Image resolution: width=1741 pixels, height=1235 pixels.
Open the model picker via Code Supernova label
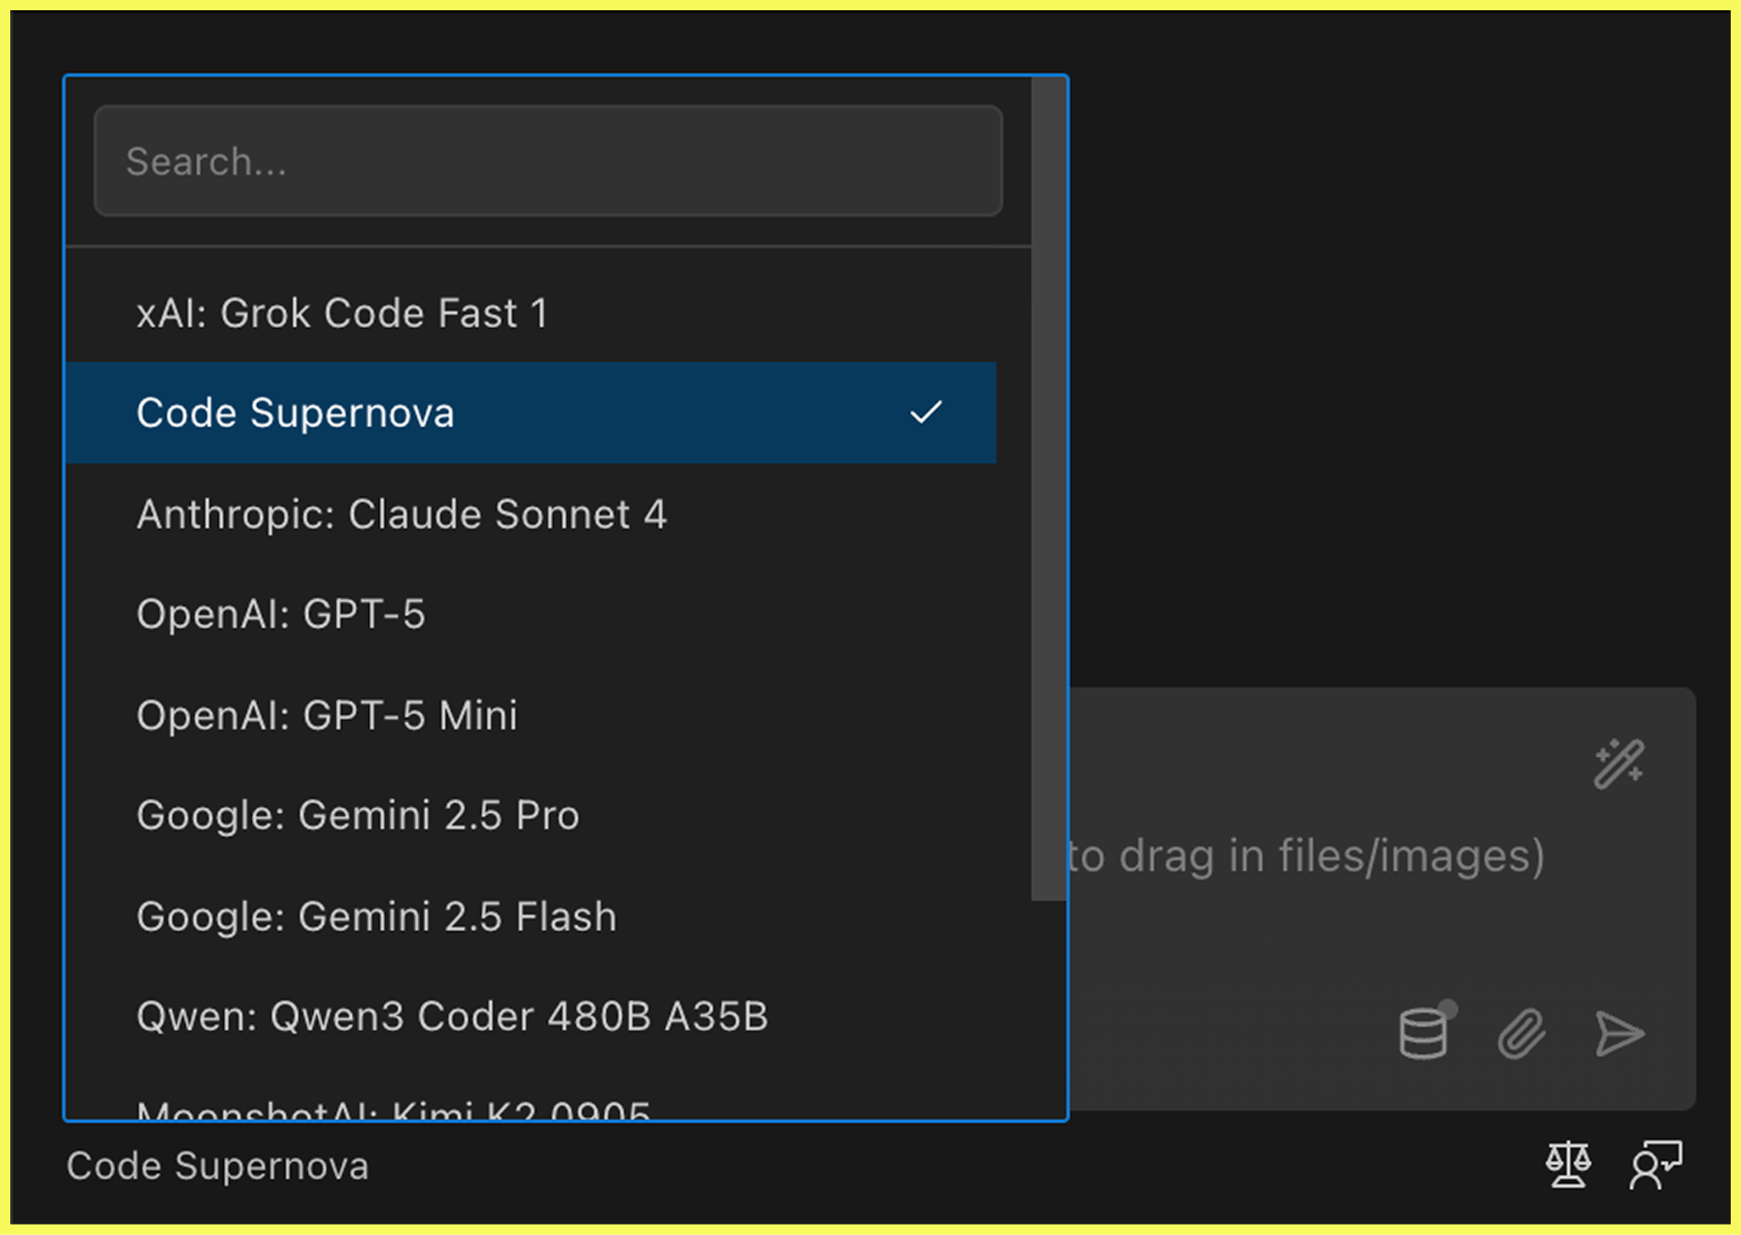218,1165
